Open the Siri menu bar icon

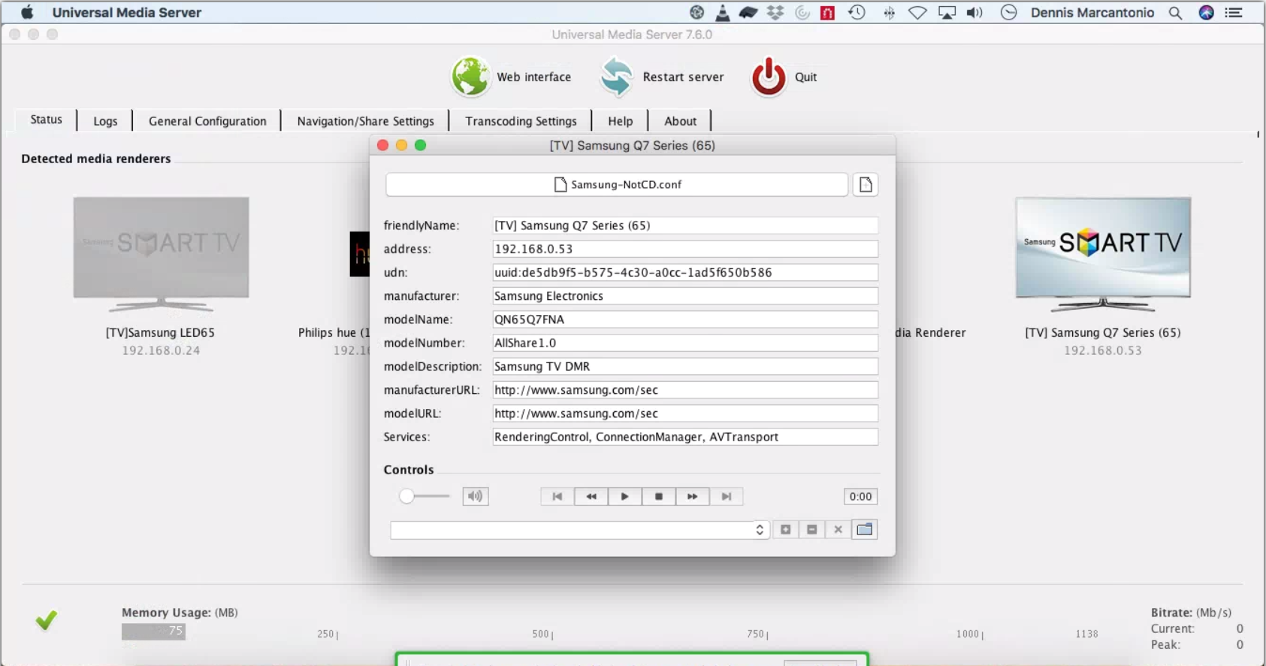pos(1207,13)
